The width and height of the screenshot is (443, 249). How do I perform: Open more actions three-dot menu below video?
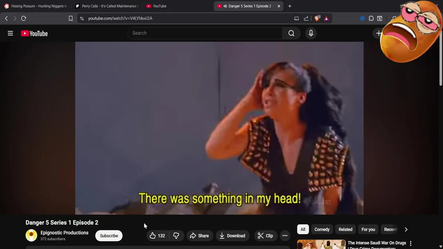pyautogui.click(x=285, y=236)
